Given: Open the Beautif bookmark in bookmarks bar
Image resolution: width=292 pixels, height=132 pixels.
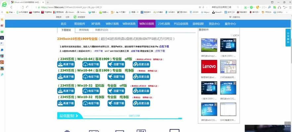Looking at the screenshot, I should click(x=217, y=12).
